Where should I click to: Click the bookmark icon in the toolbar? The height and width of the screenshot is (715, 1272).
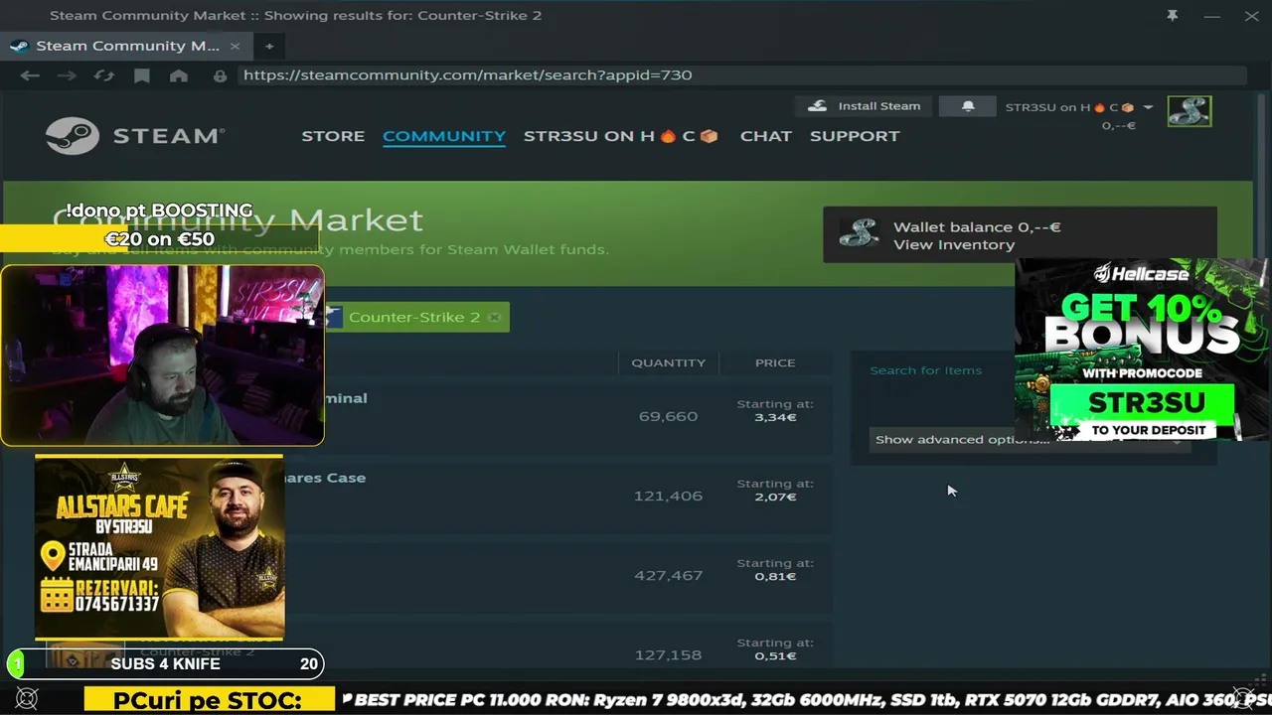pyautogui.click(x=142, y=75)
